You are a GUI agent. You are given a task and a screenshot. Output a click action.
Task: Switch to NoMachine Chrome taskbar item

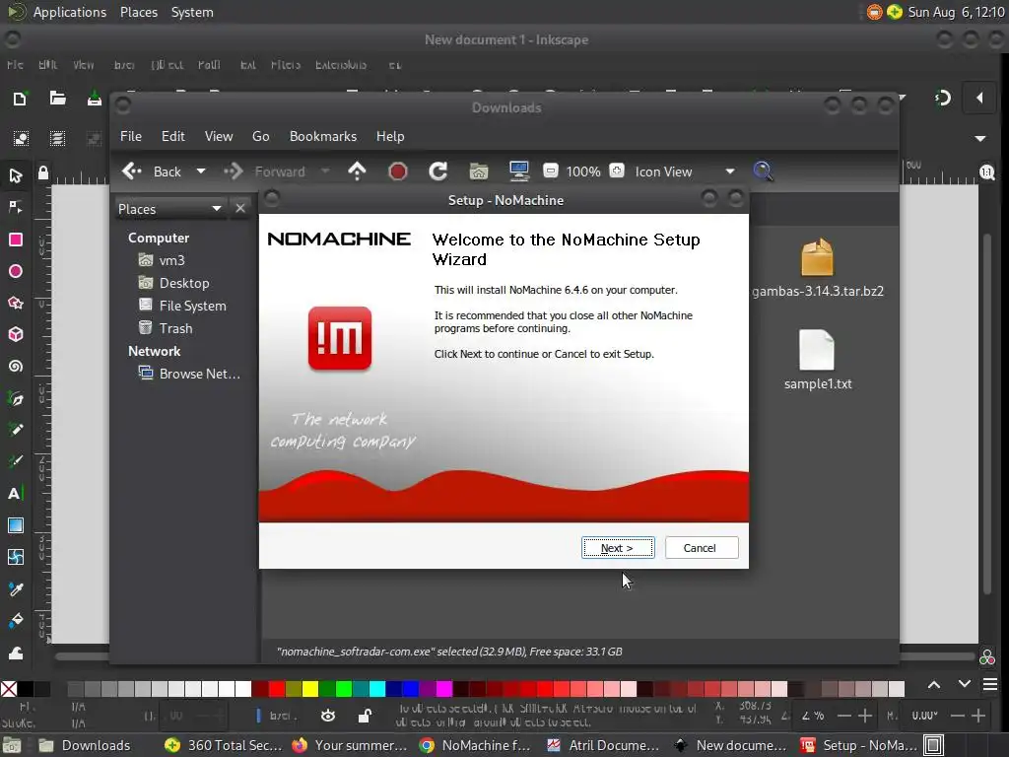pyautogui.click(x=474, y=745)
